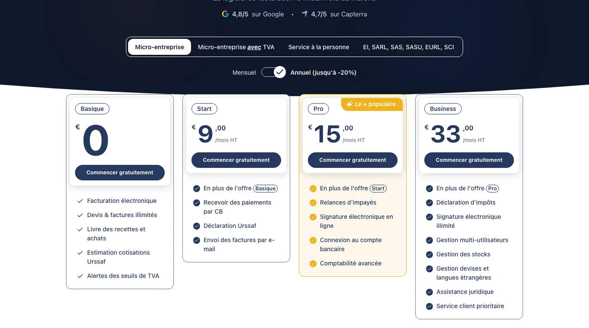The image size is (589, 328).
Task: Click the Mensuel billing label
Action: [x=244, y=73]
